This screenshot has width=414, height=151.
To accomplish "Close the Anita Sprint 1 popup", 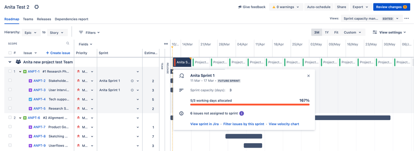I will pyautogui.click(x=308, y=75).
